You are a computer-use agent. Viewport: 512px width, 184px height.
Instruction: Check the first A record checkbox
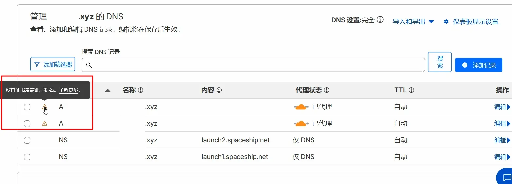(27, 107)
